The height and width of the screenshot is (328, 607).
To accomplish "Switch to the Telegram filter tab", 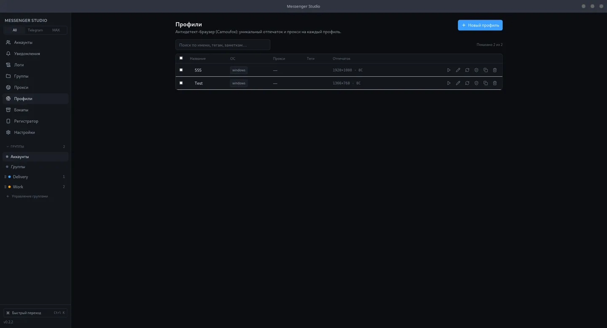I will click(35, 30).
